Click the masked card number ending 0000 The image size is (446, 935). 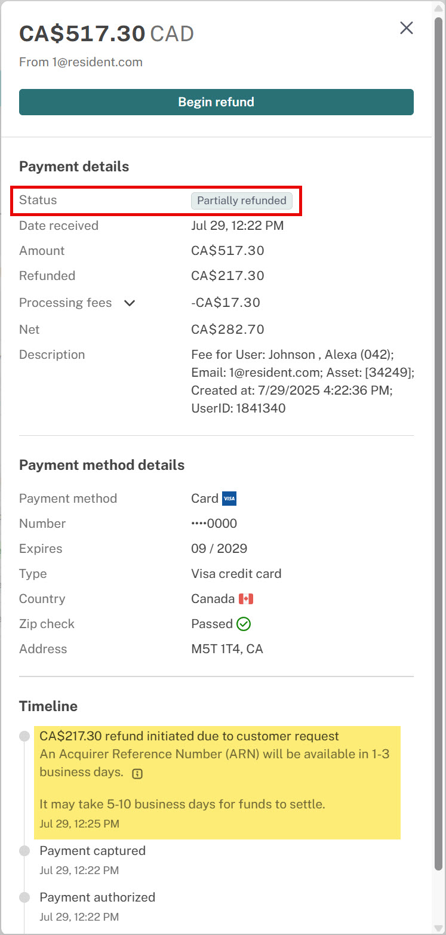coord(214,524)
